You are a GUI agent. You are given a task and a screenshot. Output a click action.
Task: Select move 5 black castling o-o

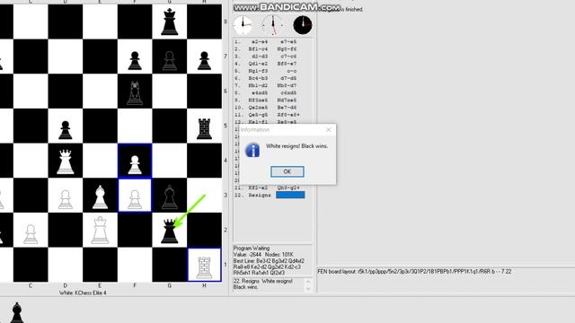tap(291, 71)
